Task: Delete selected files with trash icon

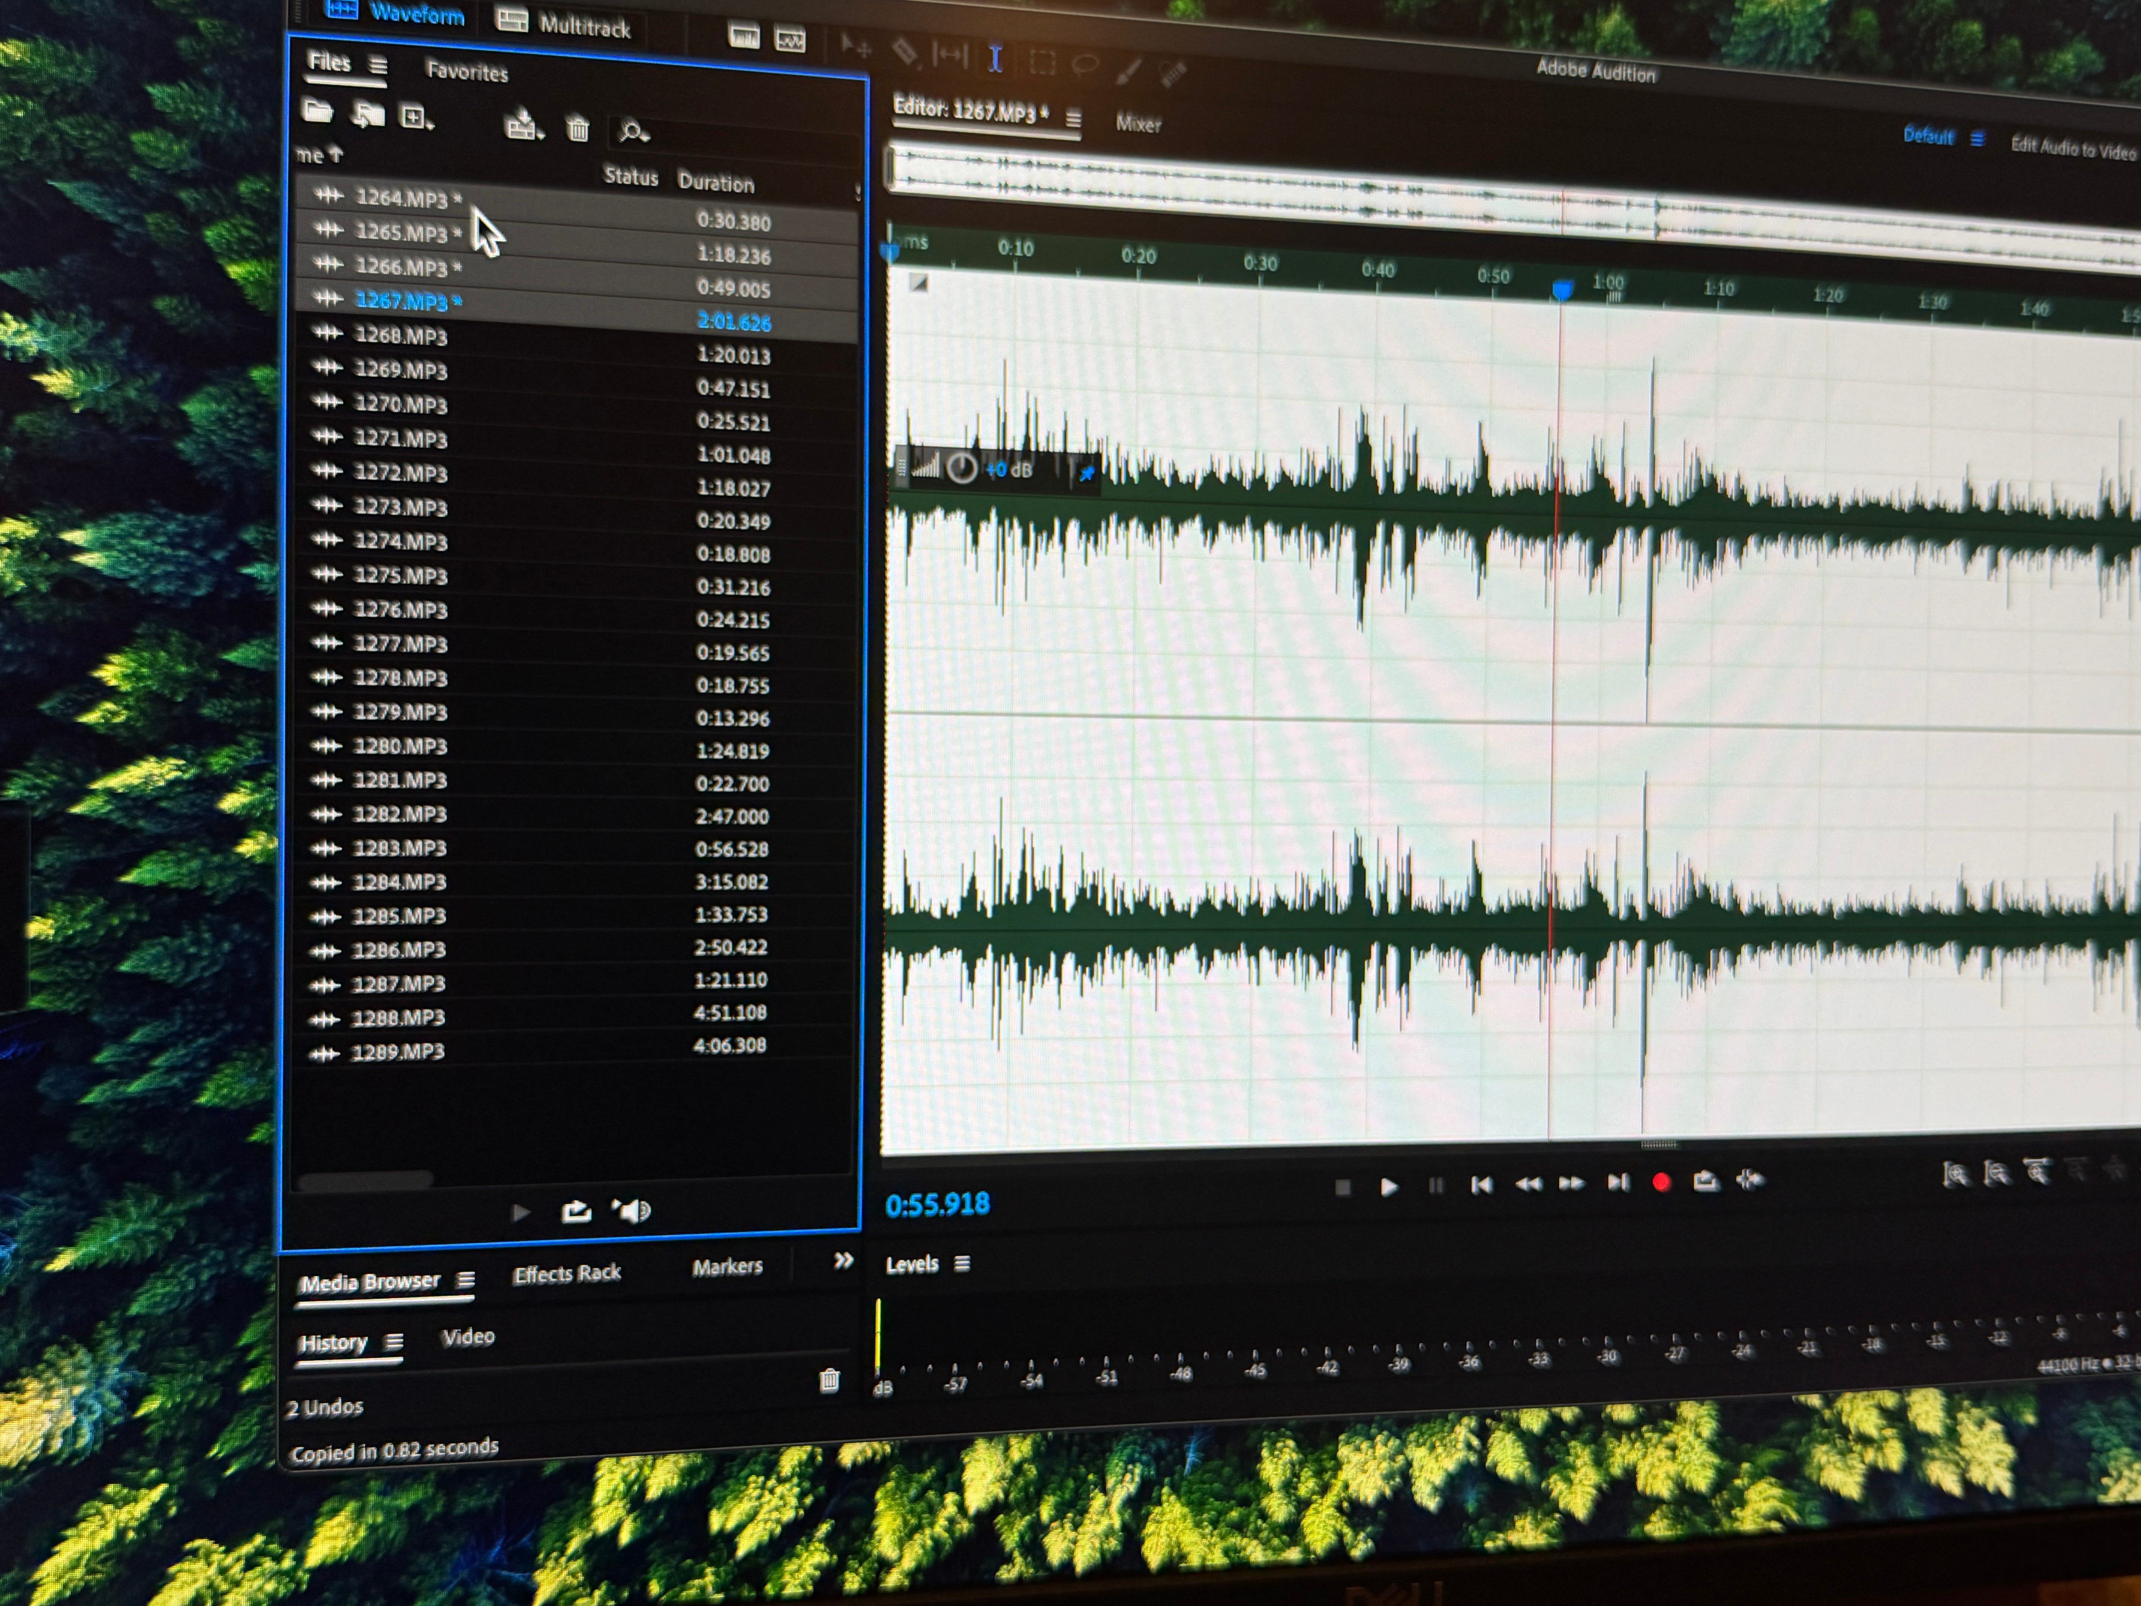Action: [x=578, y=128]
